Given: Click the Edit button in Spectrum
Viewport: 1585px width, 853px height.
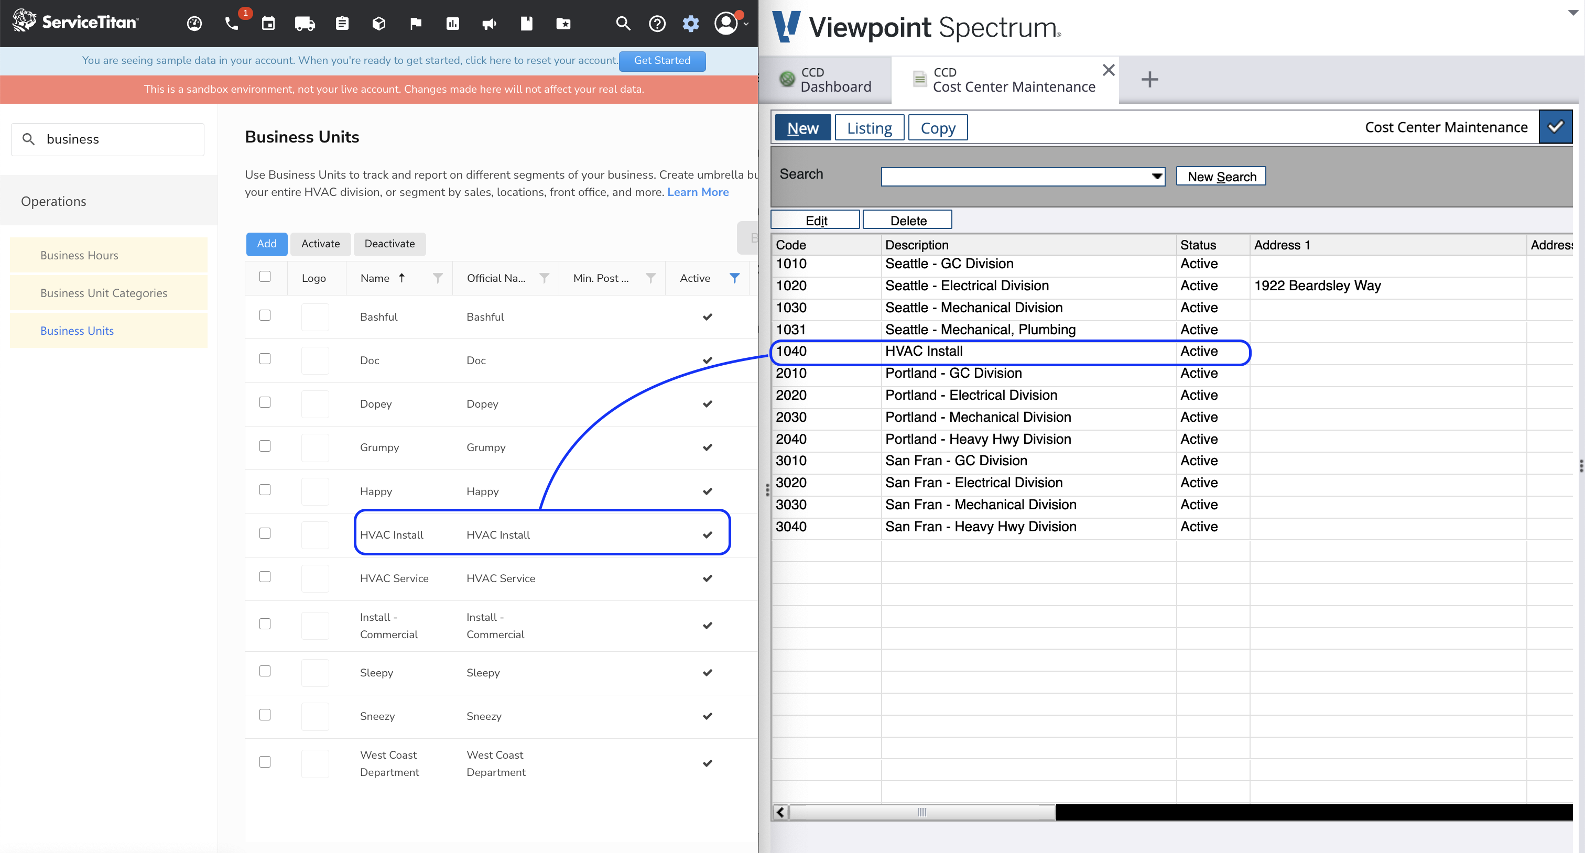Looking at the screenshot, I should (x=816, y=221).
